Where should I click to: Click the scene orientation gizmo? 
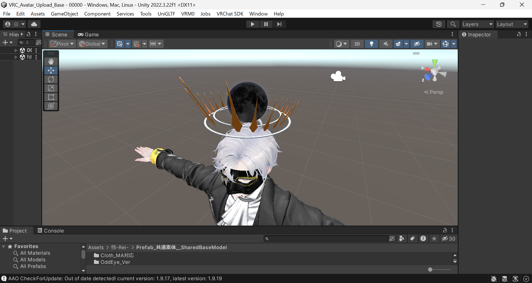click(x=434, y=72)
